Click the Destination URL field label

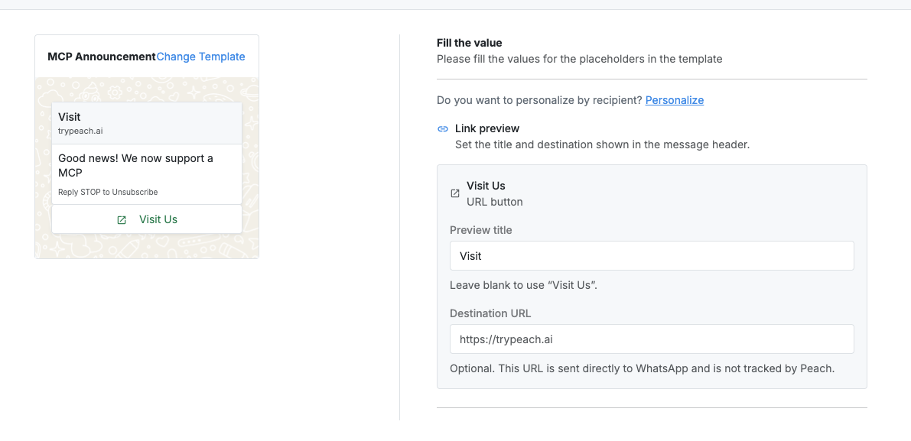(490, 313)
